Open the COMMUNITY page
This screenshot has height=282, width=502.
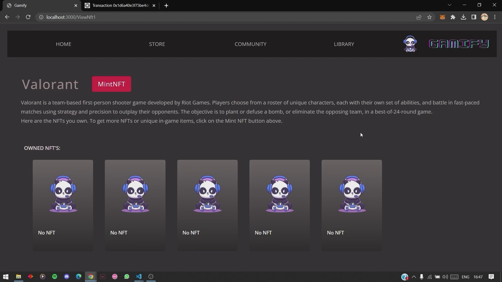(250, 44)
